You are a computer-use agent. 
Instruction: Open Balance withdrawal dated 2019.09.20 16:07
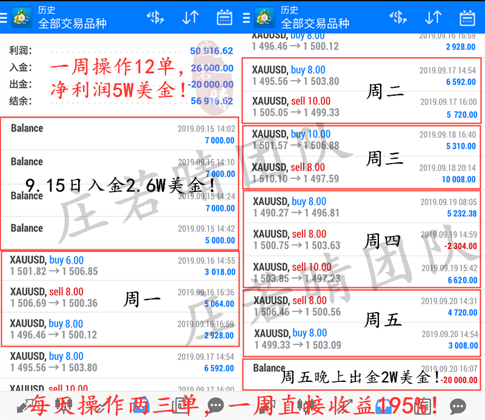[362, 374]
